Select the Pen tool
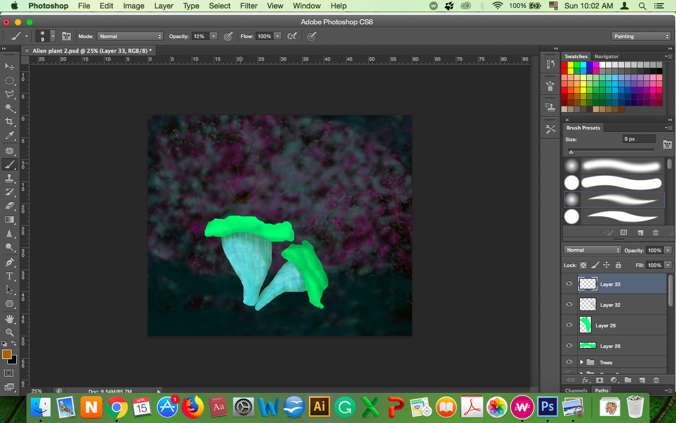The height and width of the screenshot is (423, 676). 10,262
